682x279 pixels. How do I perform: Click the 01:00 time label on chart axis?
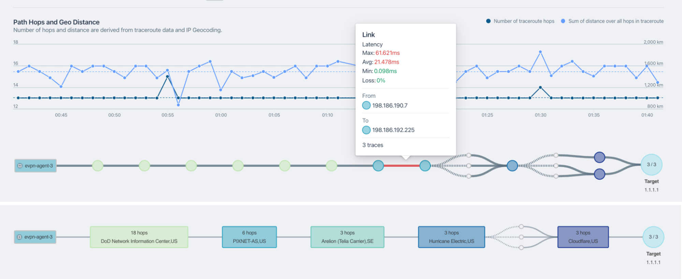click(221, 115)
